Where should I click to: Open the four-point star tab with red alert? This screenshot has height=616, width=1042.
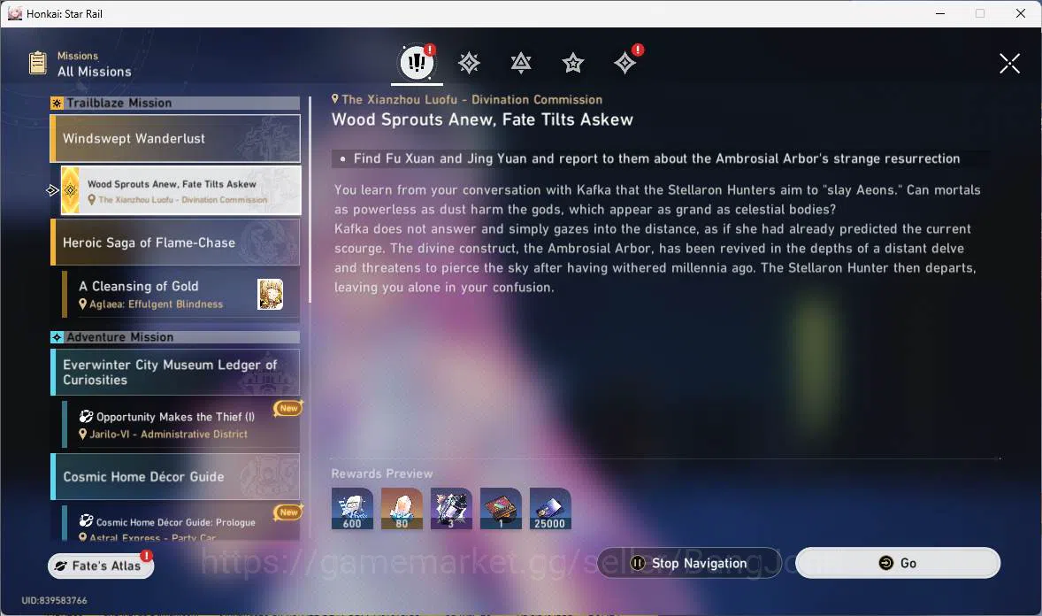(x=625, y=63)
